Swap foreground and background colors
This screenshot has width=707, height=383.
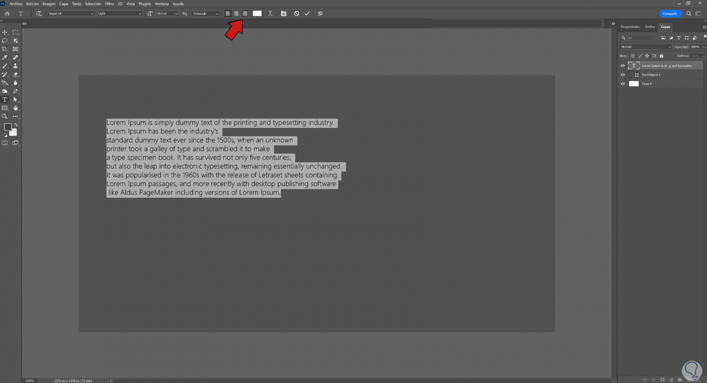point(16,125)
